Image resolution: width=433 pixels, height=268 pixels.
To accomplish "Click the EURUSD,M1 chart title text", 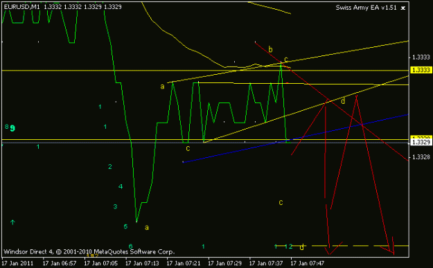I will tap(22, 7).
